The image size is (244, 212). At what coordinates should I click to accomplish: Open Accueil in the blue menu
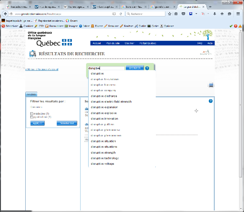click(x=97, y=43)
